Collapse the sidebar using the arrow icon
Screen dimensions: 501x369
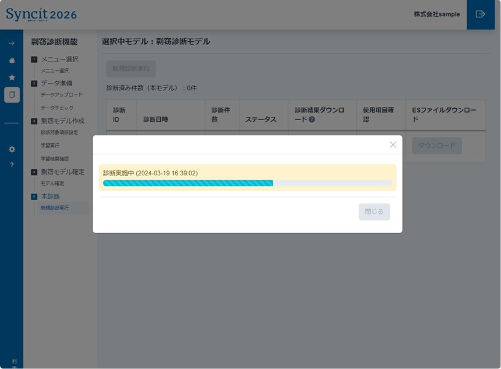pos(11,43)
